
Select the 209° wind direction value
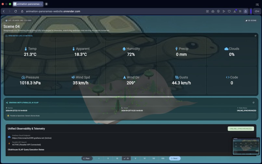(131, 83)
